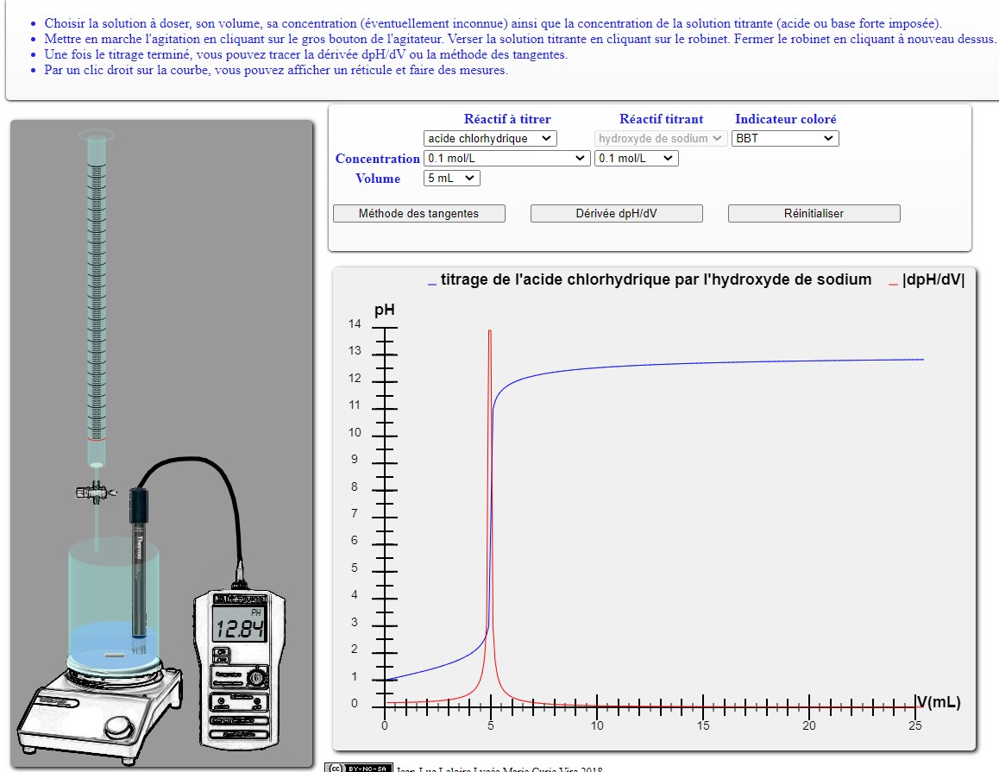
Task: Open the titrated solution concentration dropdown
Action: (506, 159)
